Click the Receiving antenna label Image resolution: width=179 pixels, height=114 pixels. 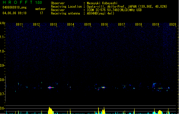tap(65, 13)
